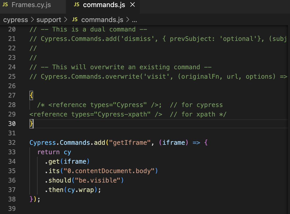Select line number 30 in gutter
Screen dimensions: 290x214
coord(12,124)
